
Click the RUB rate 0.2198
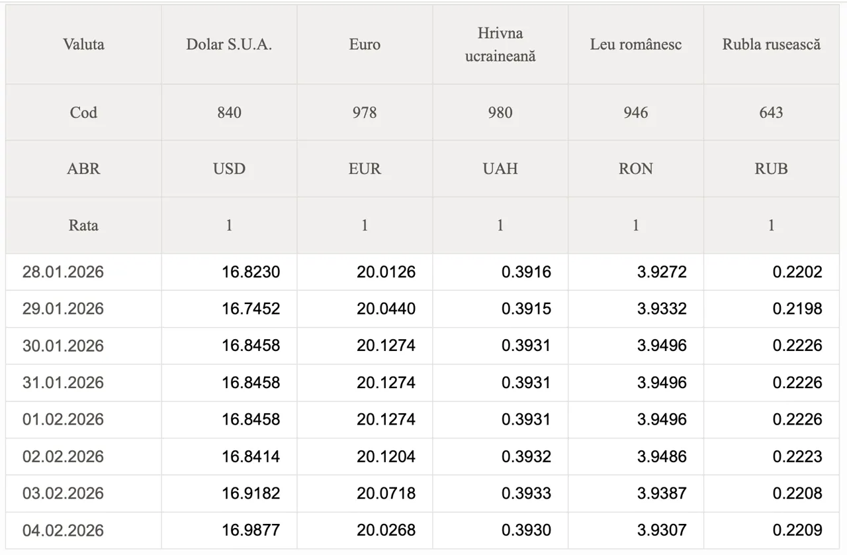pyautogui.click(x=797, y=309)
